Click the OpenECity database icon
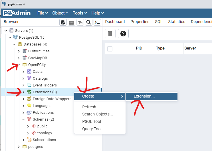 click(x=25, y=65)
